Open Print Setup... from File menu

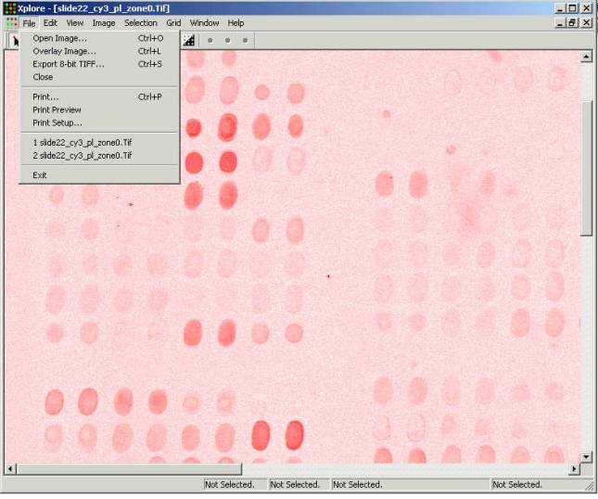(x=99, y=122)
